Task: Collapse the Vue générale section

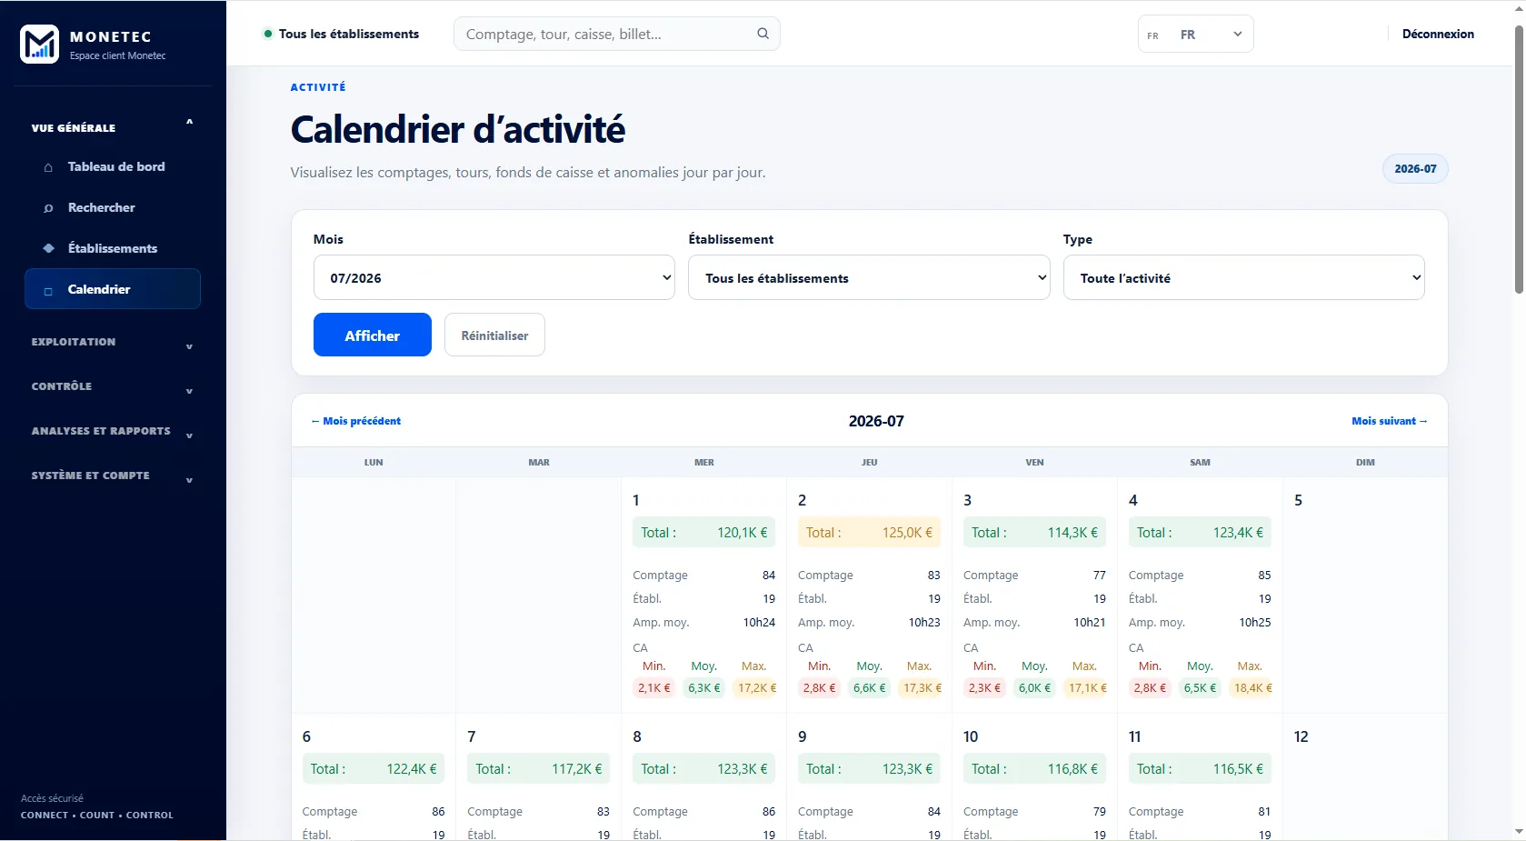Action: 113,127
